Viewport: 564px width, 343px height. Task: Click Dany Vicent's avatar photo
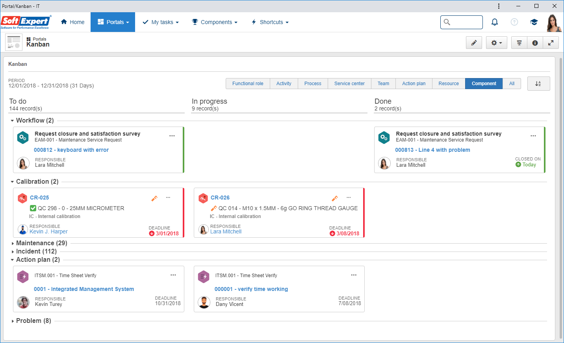(204, 302)
